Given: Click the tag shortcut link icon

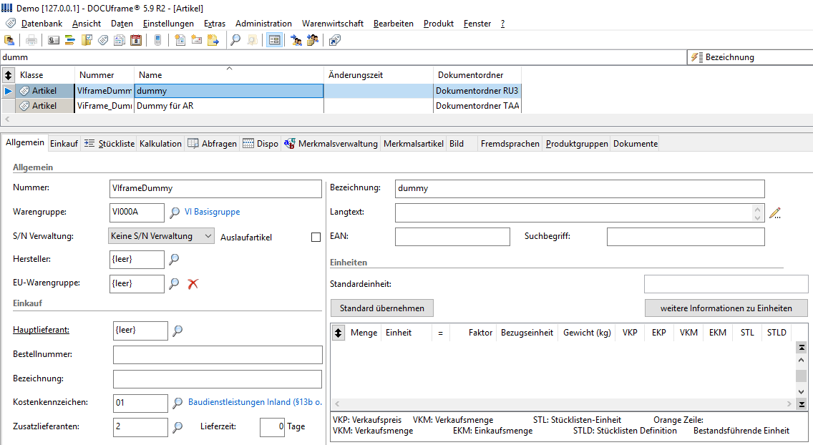Looking at the screenshot, I should point(335,40).
